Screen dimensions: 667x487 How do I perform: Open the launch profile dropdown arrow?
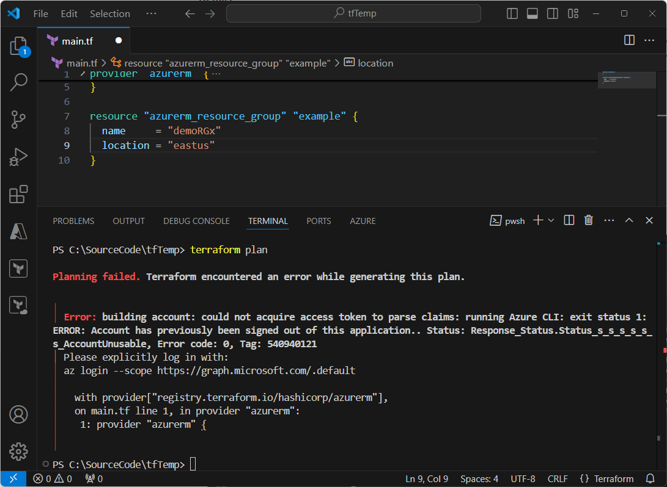(x=551, y=220)
